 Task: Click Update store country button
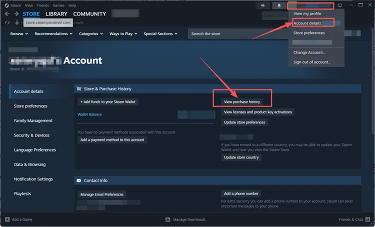click(x=241, y=157)
